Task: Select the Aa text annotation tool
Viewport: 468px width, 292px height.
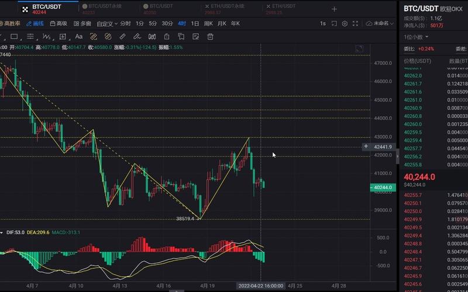Action: (79, 36)
